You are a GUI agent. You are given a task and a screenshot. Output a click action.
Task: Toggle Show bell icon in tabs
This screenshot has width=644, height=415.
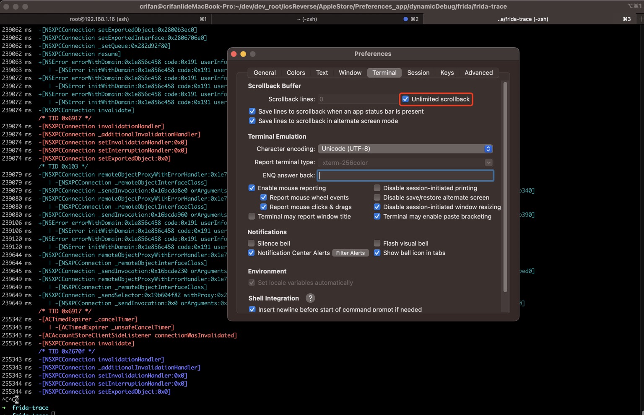[x=377, y=253]
